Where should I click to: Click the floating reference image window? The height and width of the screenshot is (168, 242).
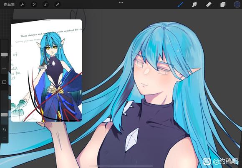[46, 71]
